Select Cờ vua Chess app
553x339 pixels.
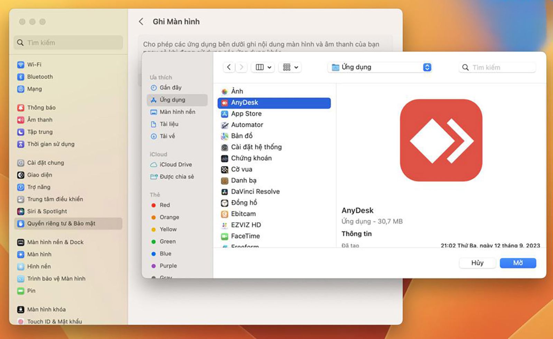(274, 169)
